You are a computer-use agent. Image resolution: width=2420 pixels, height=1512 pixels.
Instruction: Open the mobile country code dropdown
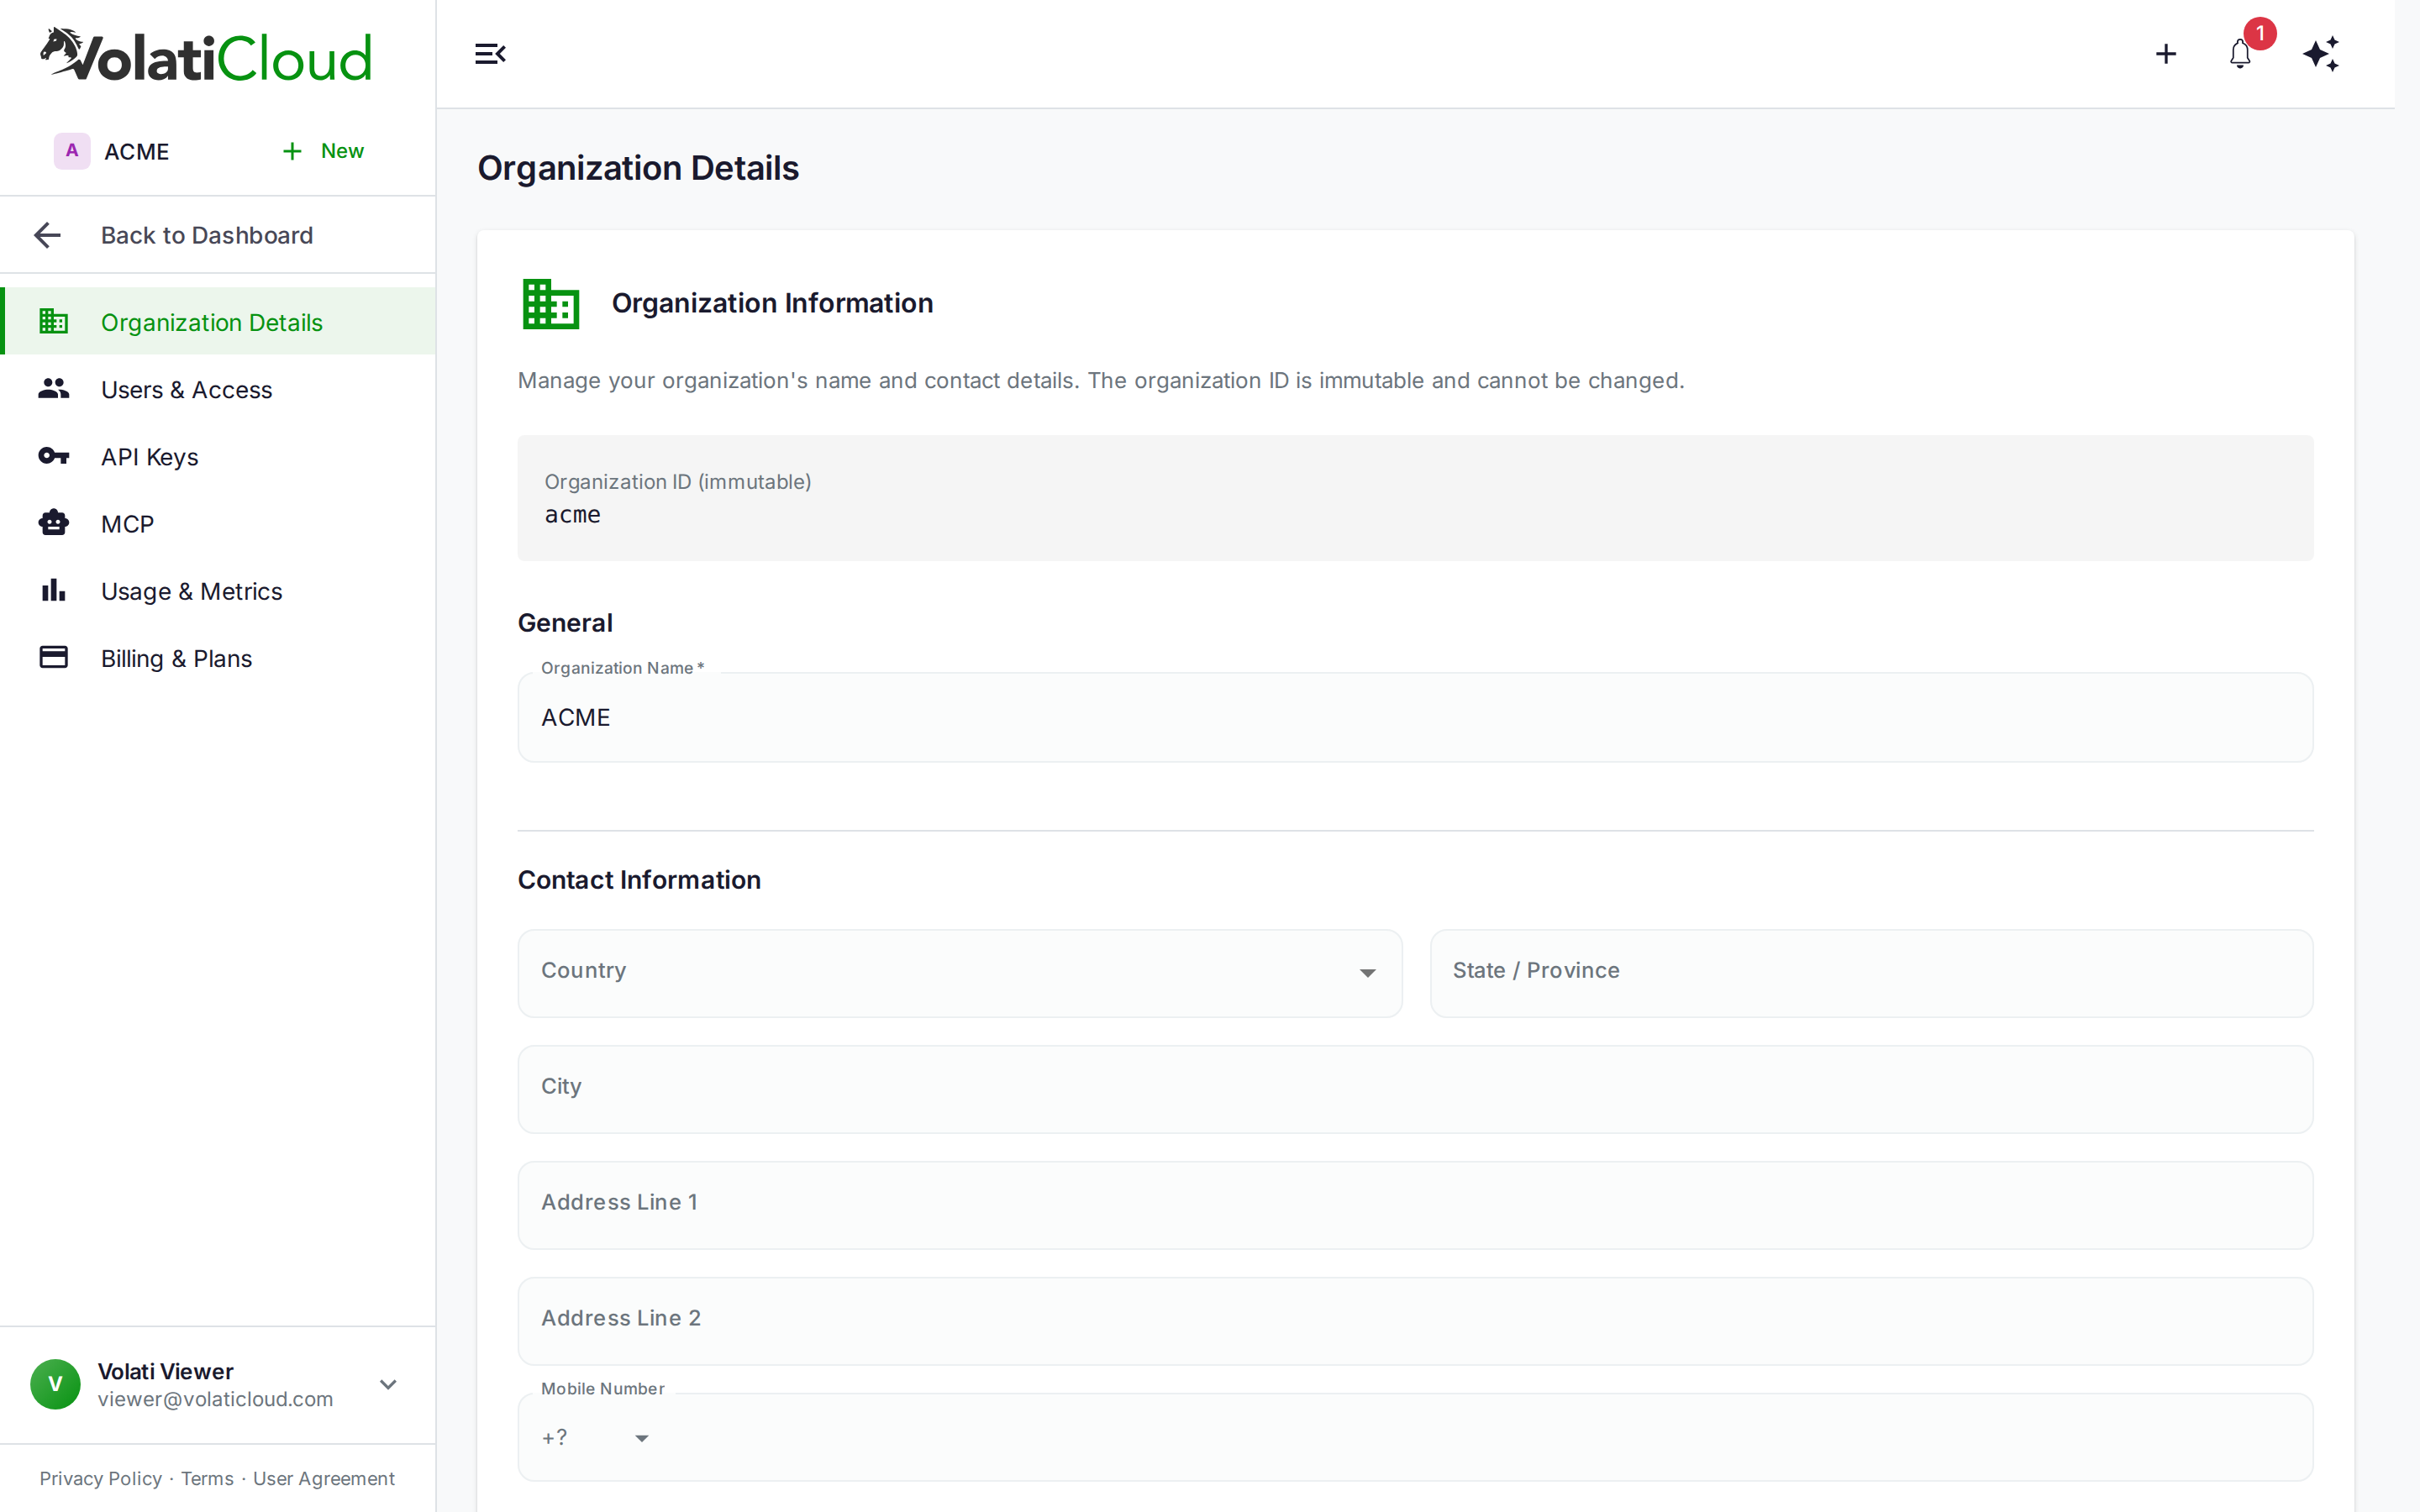tap(596, 1437)
